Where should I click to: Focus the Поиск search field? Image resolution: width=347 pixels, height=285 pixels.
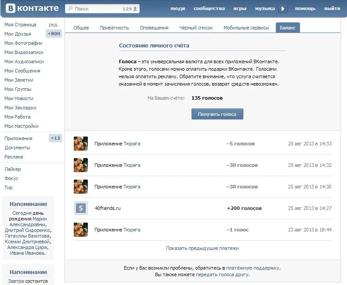click(102, 9)
